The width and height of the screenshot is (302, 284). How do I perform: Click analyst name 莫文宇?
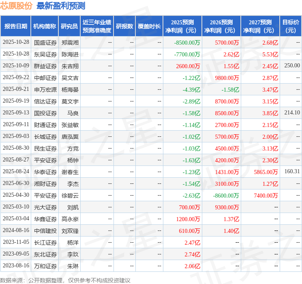[x=70, y=101]
